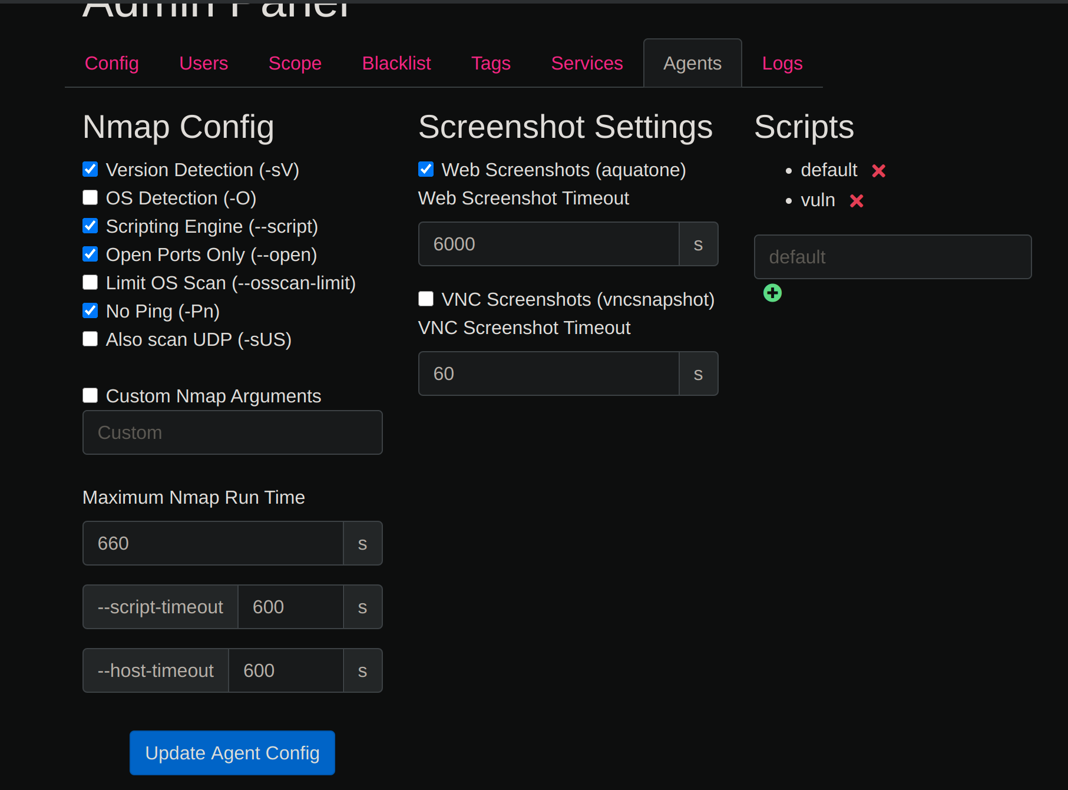The height and width of the screenshot is (790, 1068).
Task: Open the Services tab
Action: click(x=587, y=63)
